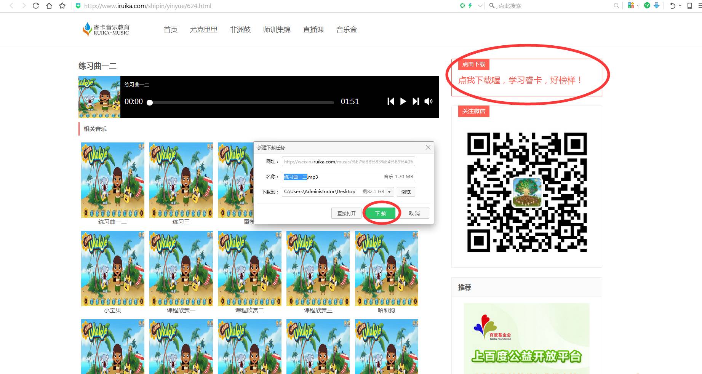702x374 pixels.
Task: Click the 睿卡音乐教育 RUIKA-MUSIC logo
Action: tap(106, 29)
